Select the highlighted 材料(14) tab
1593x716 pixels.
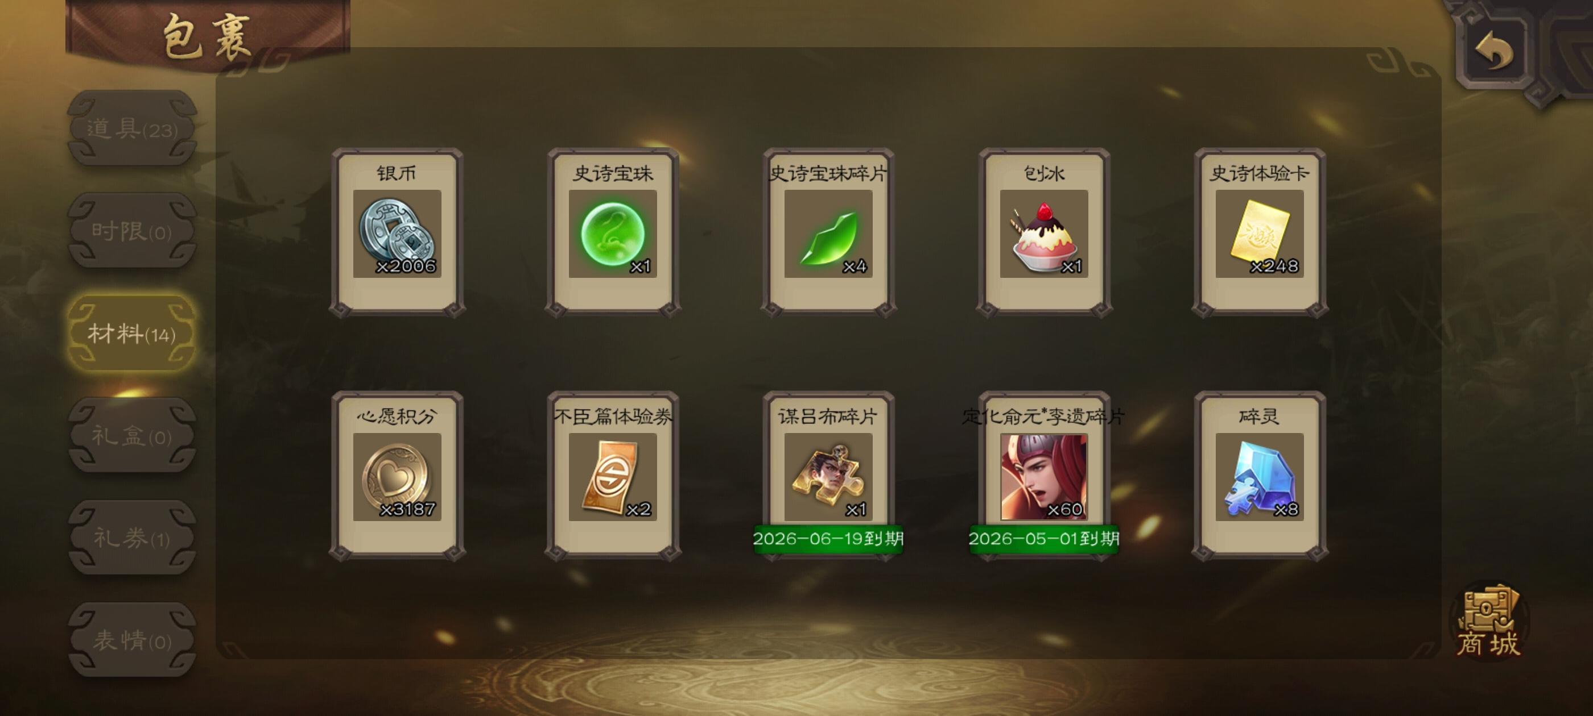132,334
